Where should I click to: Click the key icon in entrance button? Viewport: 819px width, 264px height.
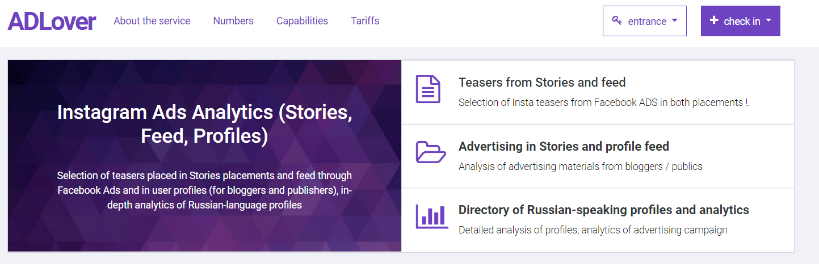(617, 21)
